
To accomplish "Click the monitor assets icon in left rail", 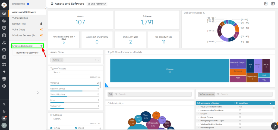I will tap(4, 28).
